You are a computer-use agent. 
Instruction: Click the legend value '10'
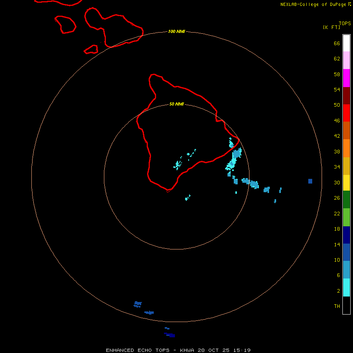[337, 260]
